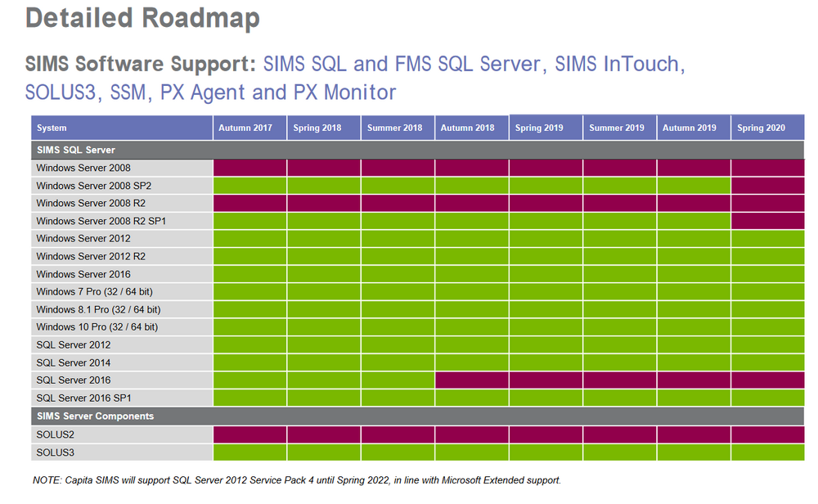
Task: Select the 'SIMS Software Support:' subtitle text
Action: 141,64
